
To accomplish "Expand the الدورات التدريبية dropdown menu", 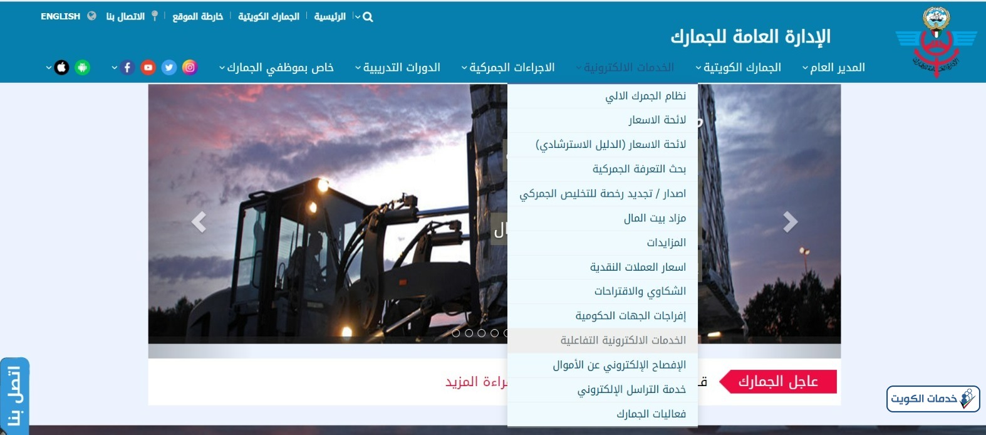I will (x=398, y=68).
